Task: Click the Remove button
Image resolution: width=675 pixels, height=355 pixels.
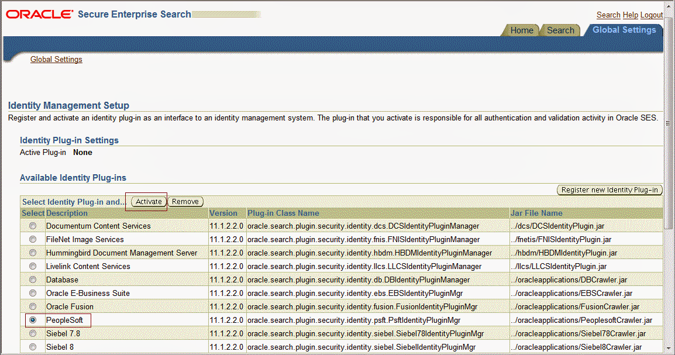Action: 185,201
